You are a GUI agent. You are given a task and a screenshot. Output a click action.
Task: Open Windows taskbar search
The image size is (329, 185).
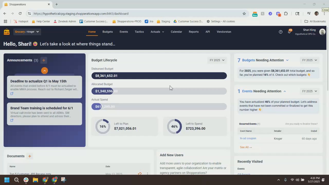pos(16,180)
